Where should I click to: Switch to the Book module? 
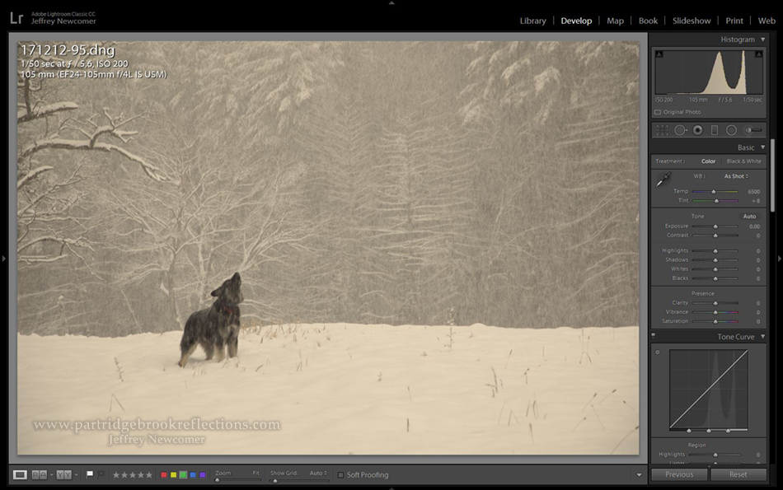[x=648, y=21]
